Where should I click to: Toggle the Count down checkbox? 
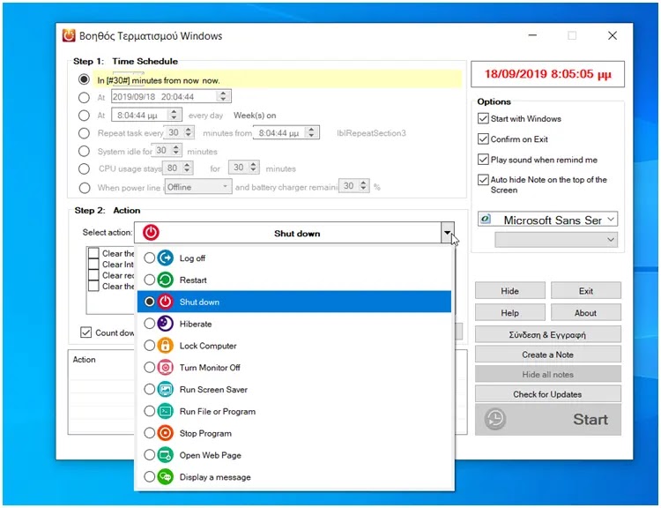(86, 332)
